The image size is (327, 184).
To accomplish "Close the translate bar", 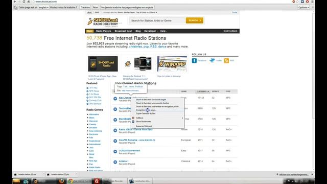I will (313, 7).
